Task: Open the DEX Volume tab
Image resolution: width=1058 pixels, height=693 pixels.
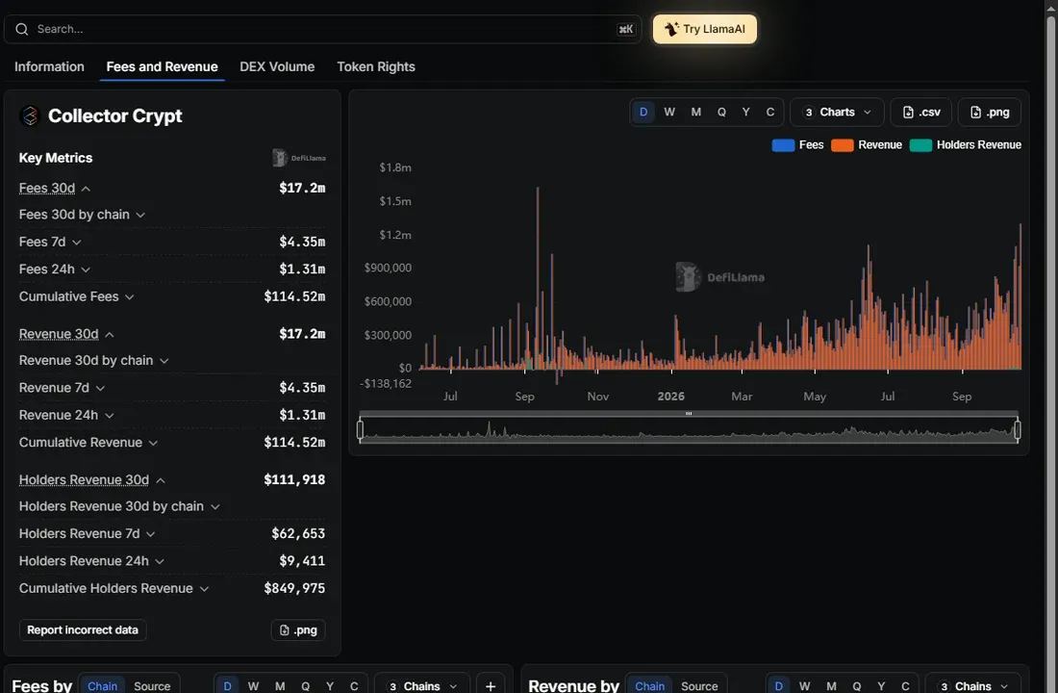Action: (277, 66)
